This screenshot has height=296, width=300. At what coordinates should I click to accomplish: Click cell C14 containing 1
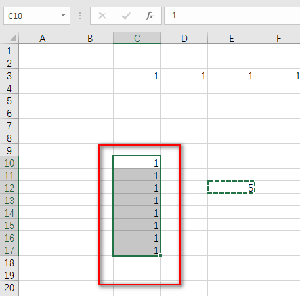coord(137,212)
